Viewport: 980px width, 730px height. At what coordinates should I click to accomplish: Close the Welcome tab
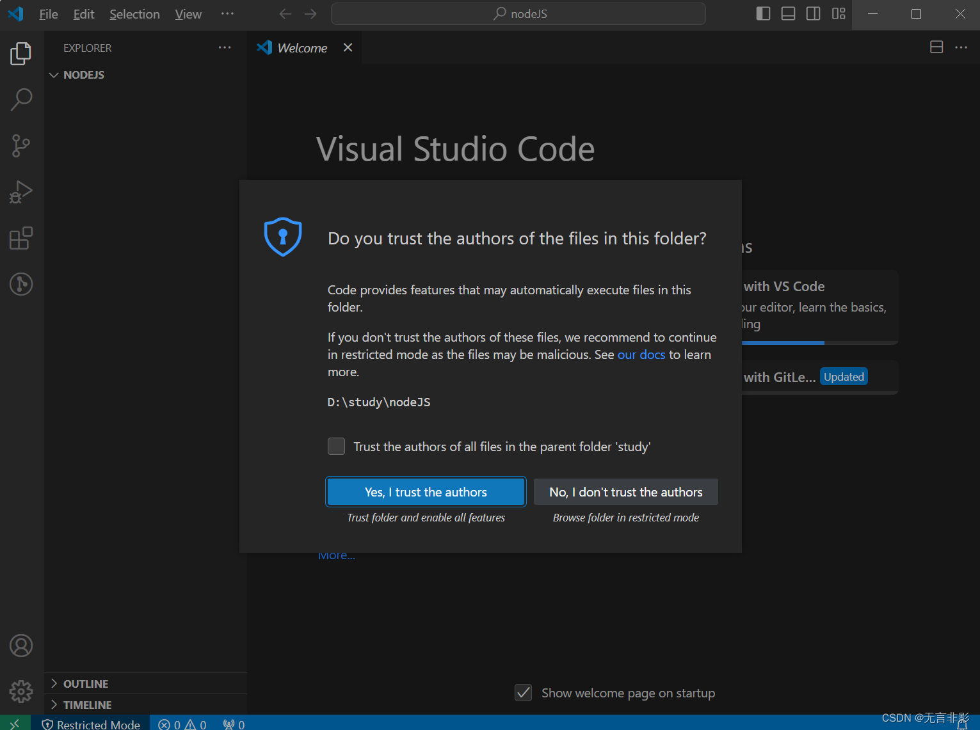[348, 48]
